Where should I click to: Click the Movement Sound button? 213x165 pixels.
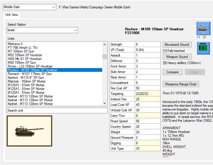(177, 44)
